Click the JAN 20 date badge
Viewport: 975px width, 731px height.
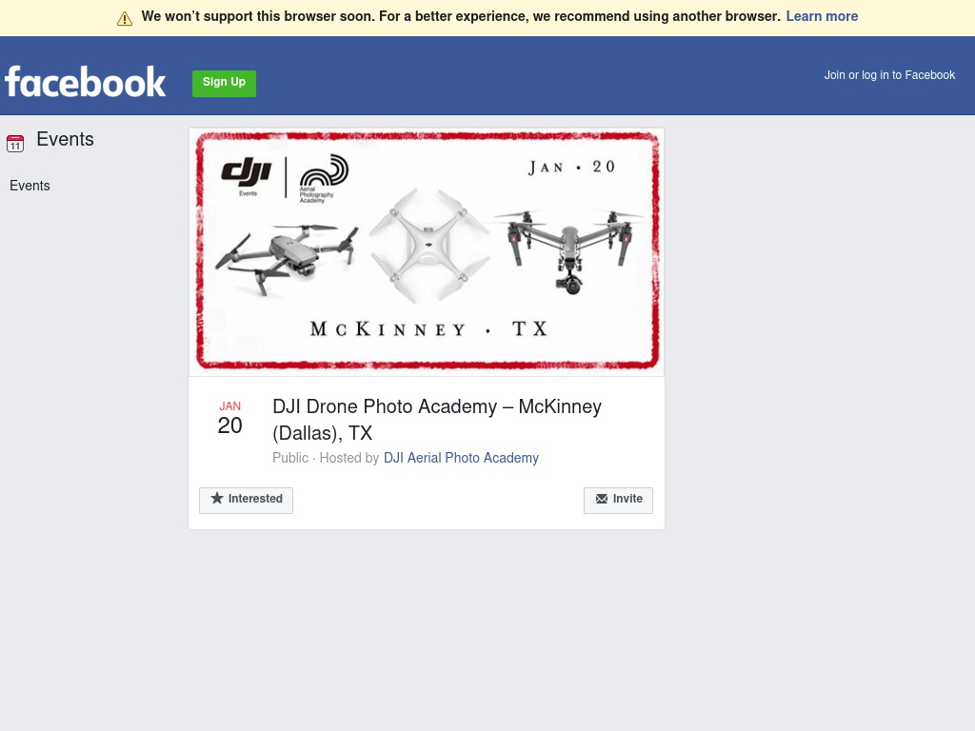pyautogui.click(x=229, y=419)
